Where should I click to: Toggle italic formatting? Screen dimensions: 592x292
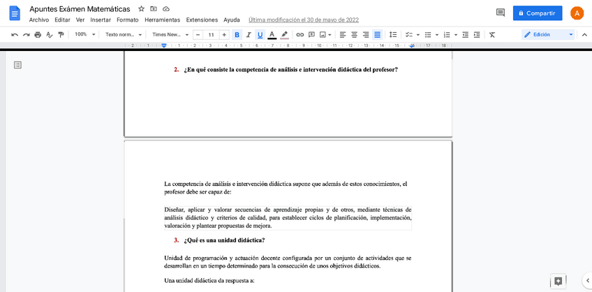[x=249, y=34]
